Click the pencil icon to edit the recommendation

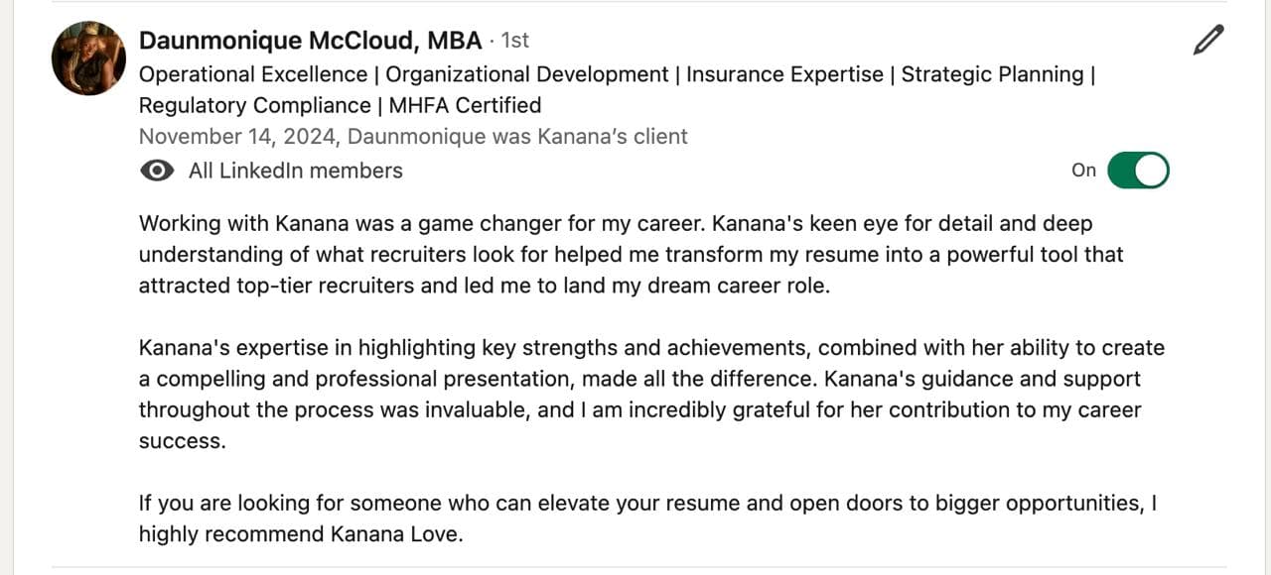[x=1206, y=40]
